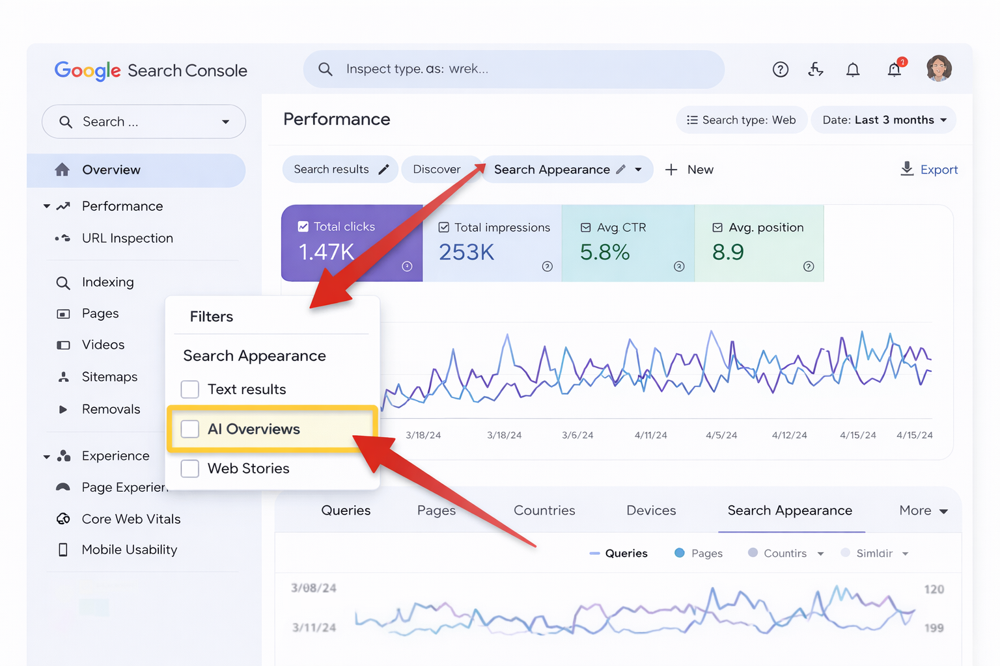
Task: Open Simldir legend dropdown arrow
Action: click(905, 553)
